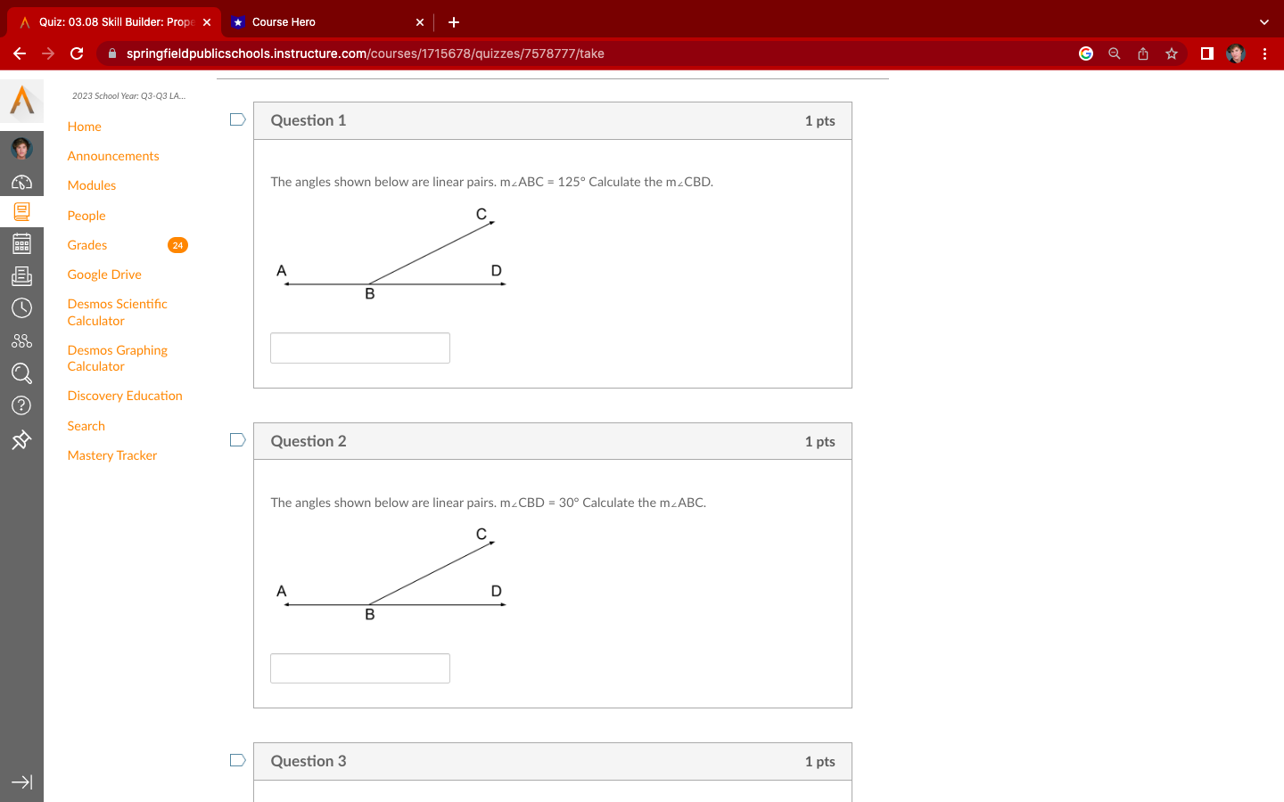1284x802 pixels.
Task: Open the Grades course link
Action: click(x=87, y=245)
